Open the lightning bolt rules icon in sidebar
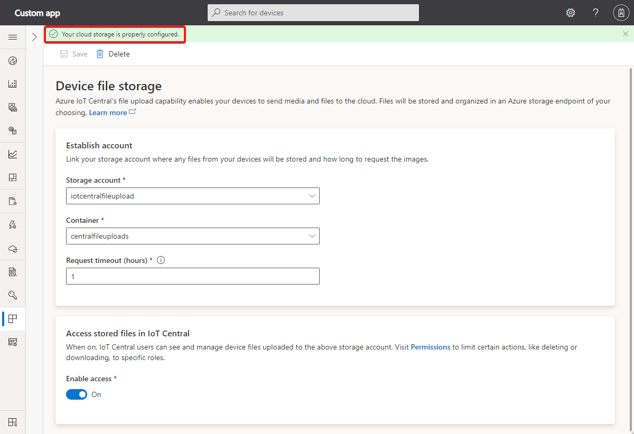The image size is (634, 434). coord(13,225)
